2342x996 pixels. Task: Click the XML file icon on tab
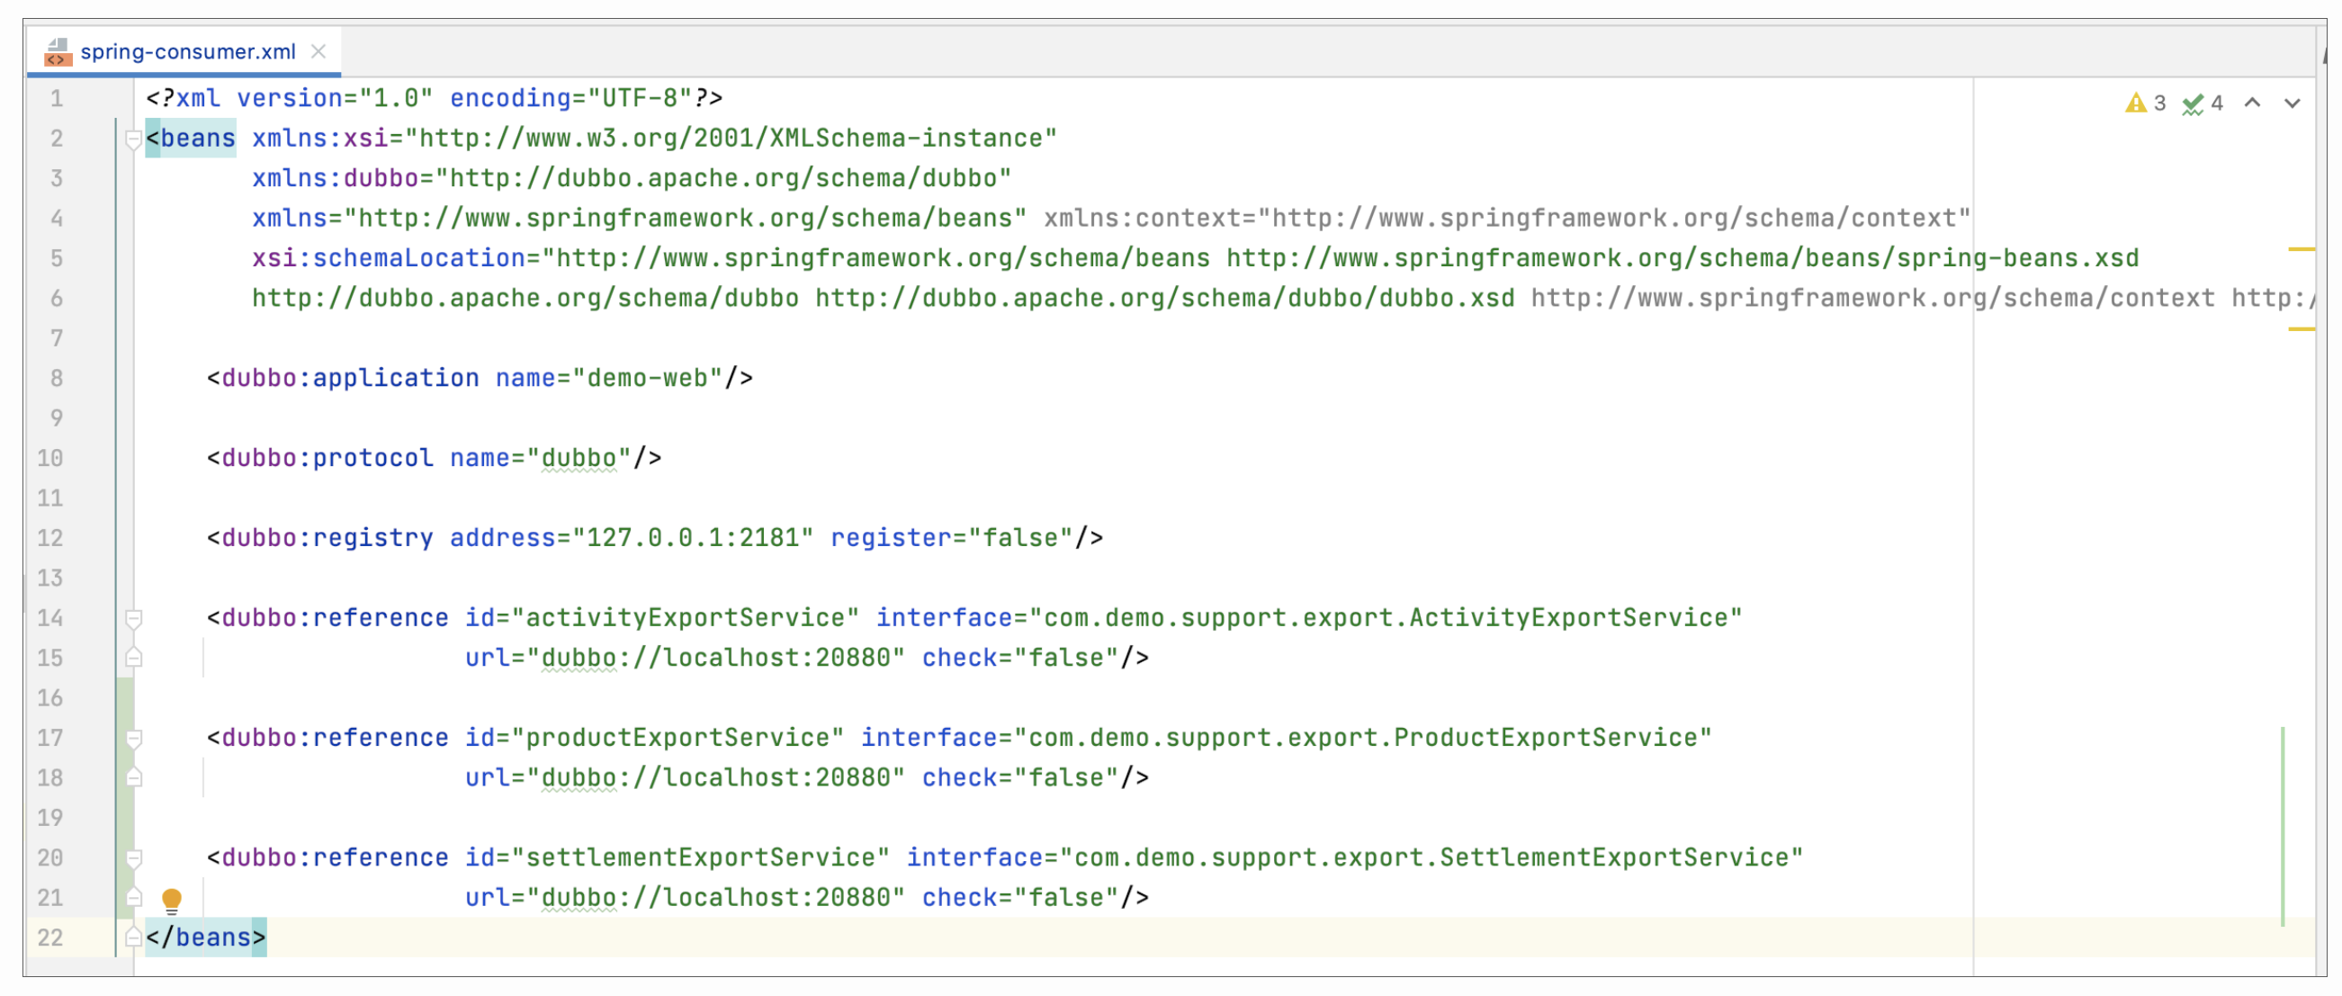tap(58, 52)
